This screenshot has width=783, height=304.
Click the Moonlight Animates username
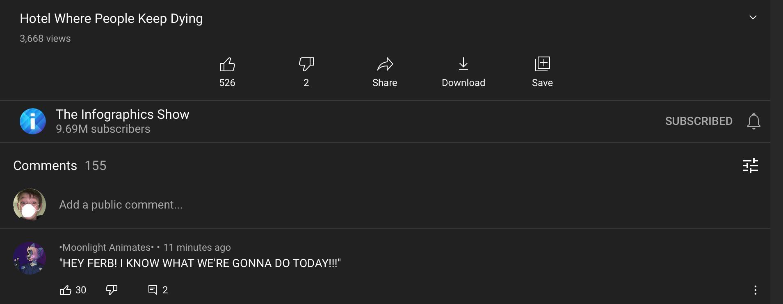tap(107, 247)
